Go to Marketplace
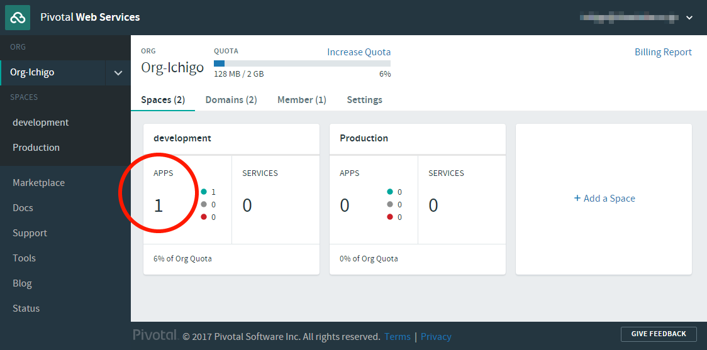 38,182
